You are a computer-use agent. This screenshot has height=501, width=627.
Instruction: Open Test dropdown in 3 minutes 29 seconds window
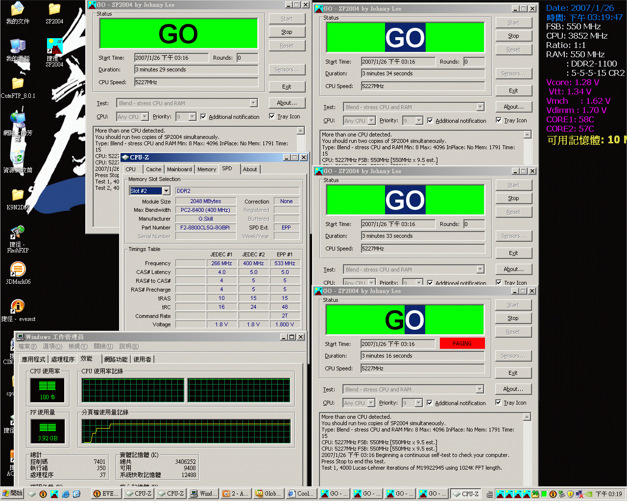point(253,103)
